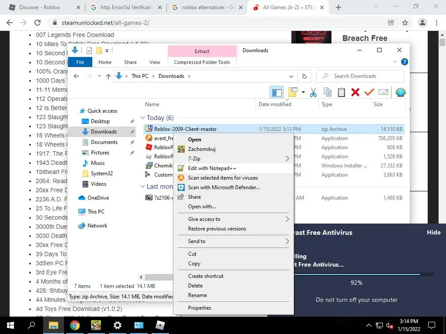Open dropdown arrow next to folder options icon
The height and width of the screenshot is (334, 446).
point(303,92)
